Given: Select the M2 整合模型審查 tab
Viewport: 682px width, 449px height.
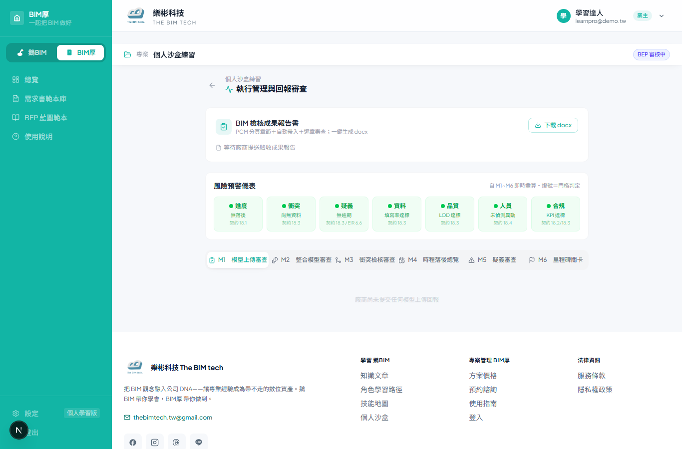Looking at the screenshot, I should (x=301, y=260).
